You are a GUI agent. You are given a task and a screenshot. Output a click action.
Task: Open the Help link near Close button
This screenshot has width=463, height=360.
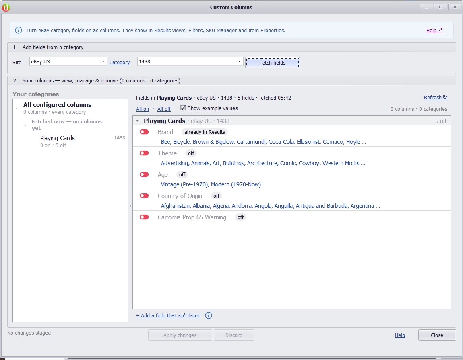(400, 335)
